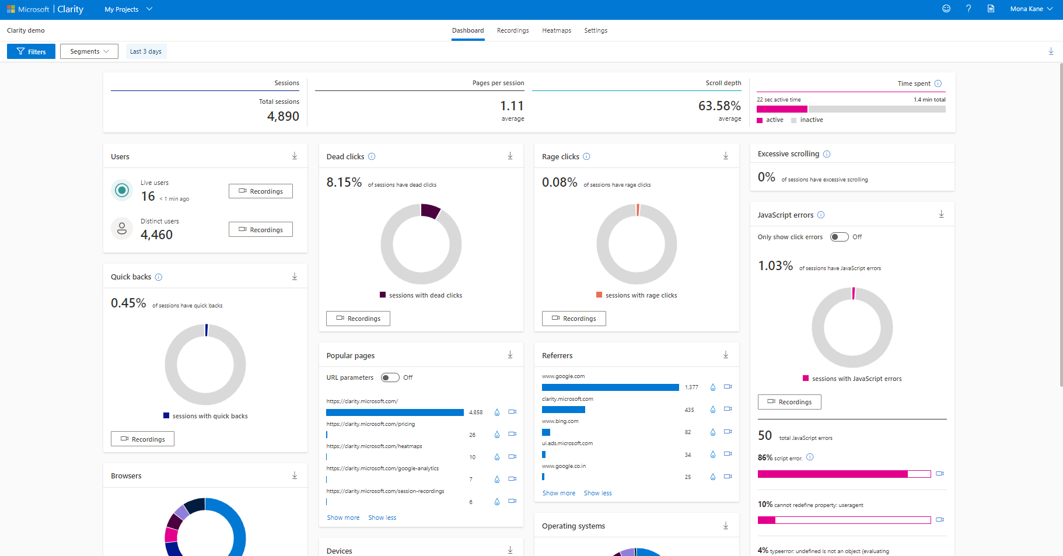Click the active time pink bar

(x=782, y=109)
